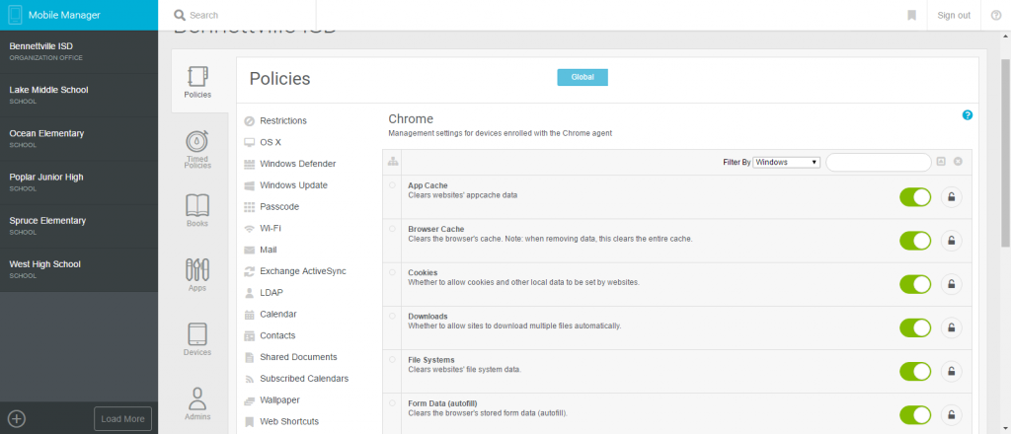Viewport: 1011px width, 434px height.
Task: Click the collapse icon beside filter field
Action: click(x=941, y=162)
